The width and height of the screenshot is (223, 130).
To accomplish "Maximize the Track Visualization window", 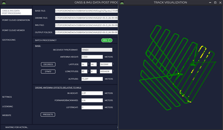I will pyautogui.click(x=215, y=2).
